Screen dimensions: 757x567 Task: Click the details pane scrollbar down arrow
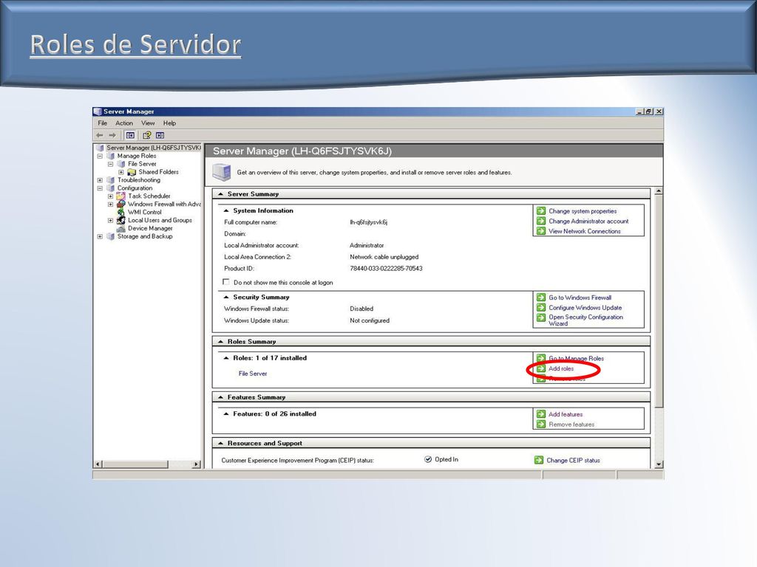(659, 464)
